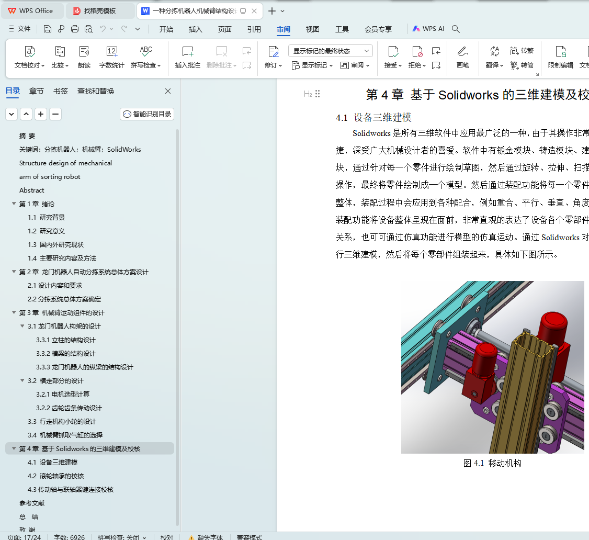Click the H2 heading level marker
This screenshot has height=540, width=589.
click(x=308, y=94)
